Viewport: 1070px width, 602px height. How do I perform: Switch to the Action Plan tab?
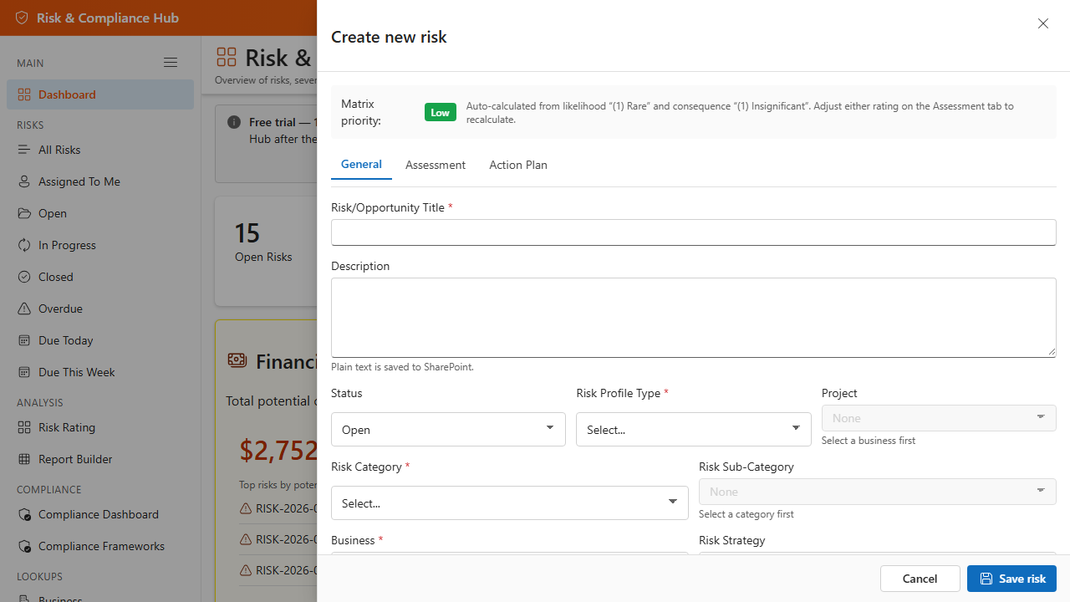click(x=518, y=165)
